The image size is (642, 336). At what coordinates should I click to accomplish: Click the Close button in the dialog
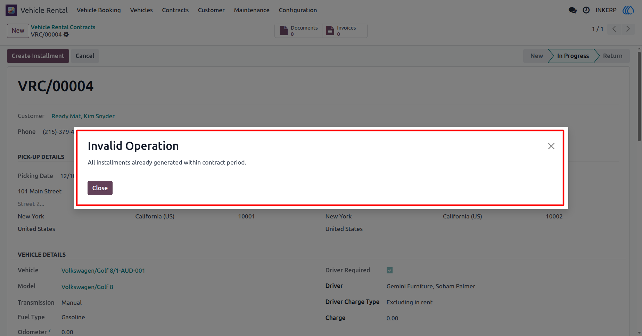coord(100,188)
